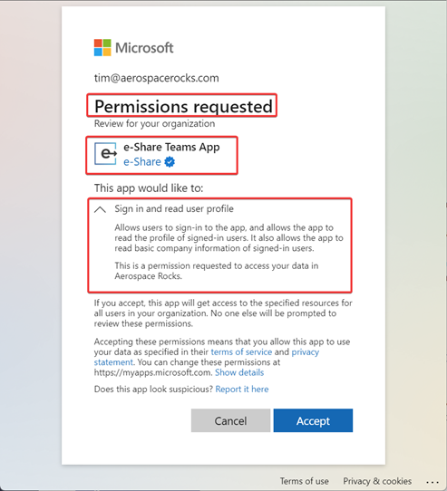Open the footer ellipsis more options
447x491 pixels.
[432, 482]
